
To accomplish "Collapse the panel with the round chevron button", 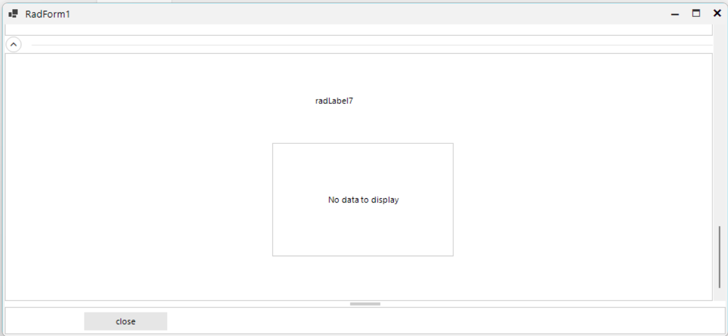I will (13, 45).
